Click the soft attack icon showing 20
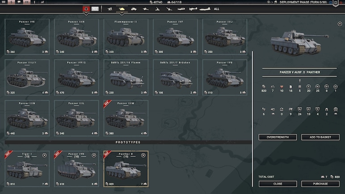The image size is (345, 194). (x=308, y=87)
